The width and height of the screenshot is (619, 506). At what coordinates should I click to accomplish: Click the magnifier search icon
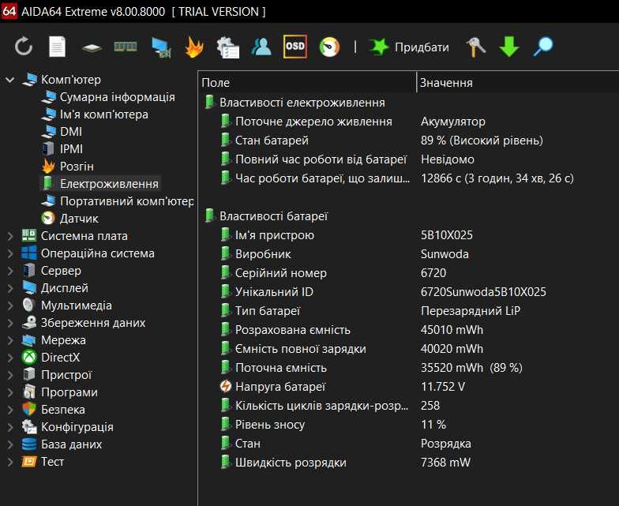click(x=543, y=47)
